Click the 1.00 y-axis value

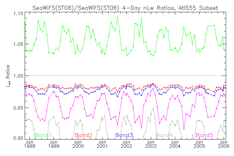18,76
